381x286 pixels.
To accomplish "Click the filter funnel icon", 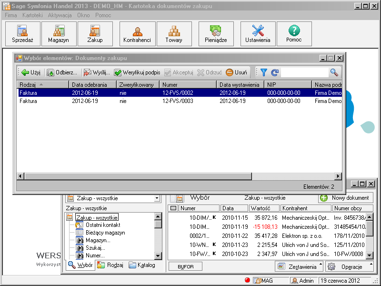I will click(x=264, y=72).
